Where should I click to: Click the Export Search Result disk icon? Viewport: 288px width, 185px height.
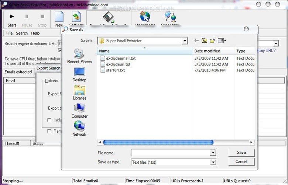[108, 18]
